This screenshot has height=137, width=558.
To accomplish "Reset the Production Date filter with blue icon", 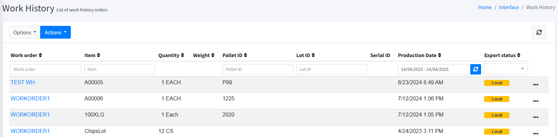I will [475, 69].
